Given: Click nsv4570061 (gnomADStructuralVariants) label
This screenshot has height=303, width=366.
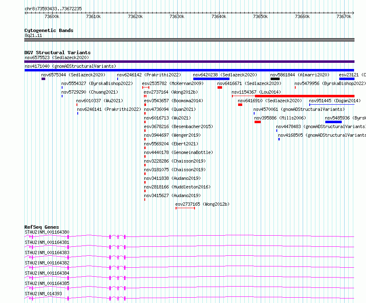Looking at the screenshot, I should click(299, 109).
